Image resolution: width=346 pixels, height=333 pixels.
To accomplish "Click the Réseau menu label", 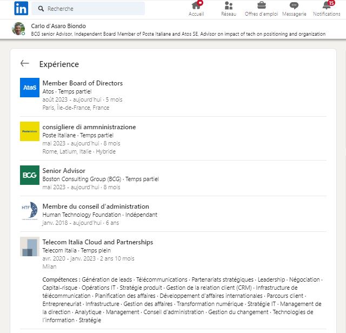I will (x=229, y=14).
